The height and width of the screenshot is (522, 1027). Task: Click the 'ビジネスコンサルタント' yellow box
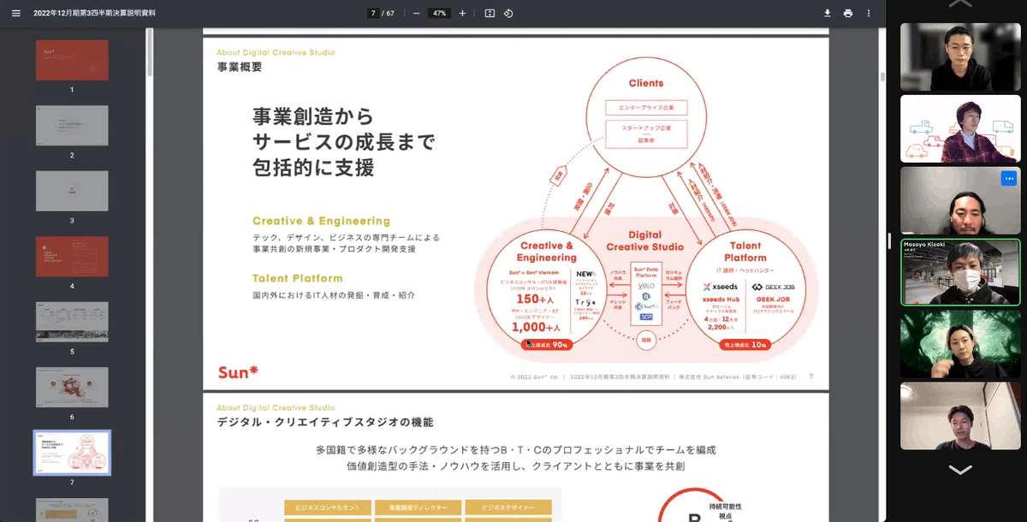pyautogui.click(x=328, y=507)
